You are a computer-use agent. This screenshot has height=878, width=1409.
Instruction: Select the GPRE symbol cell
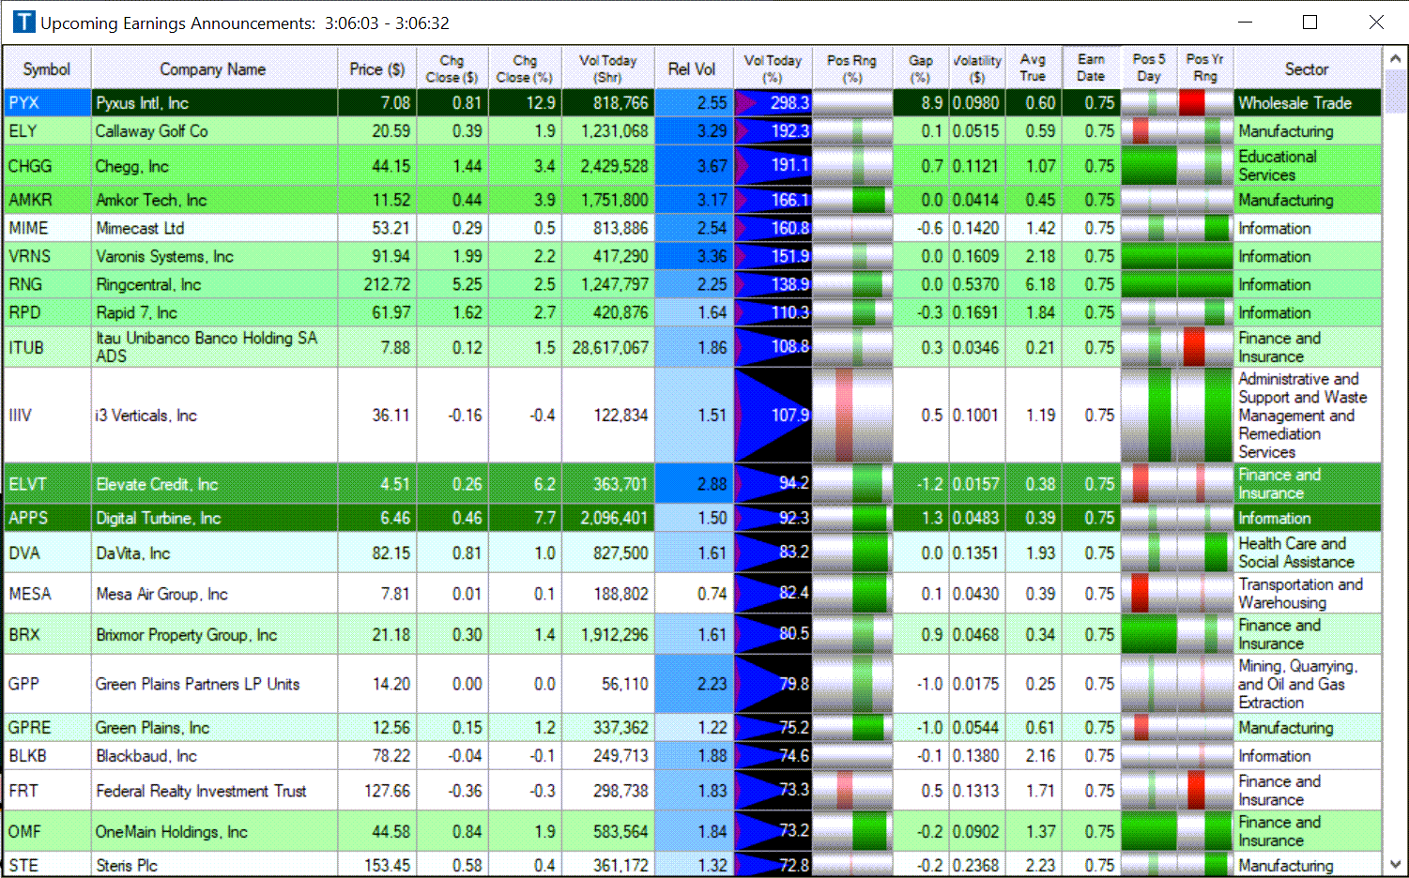coord(47,728)
